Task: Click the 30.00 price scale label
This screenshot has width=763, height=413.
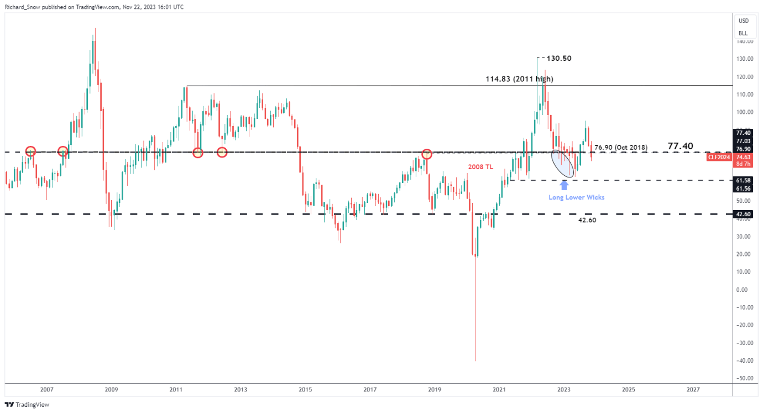Action: [743, 237]
